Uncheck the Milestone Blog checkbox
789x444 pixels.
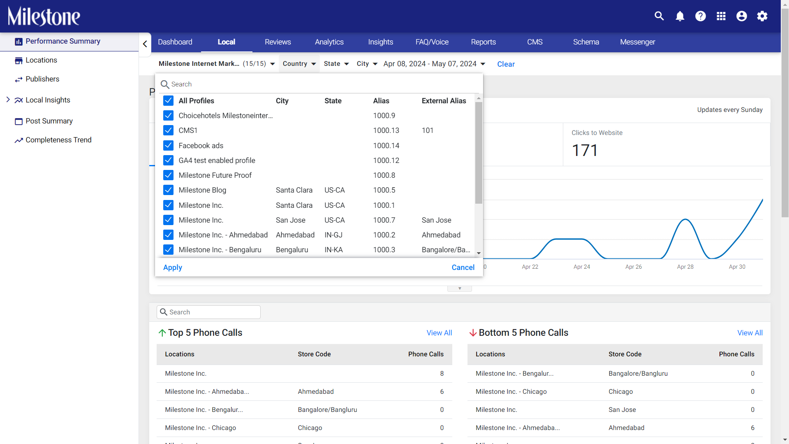click(x=168, y=190)
